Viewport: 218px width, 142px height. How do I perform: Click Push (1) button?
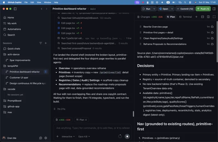(x=203, y=9)
